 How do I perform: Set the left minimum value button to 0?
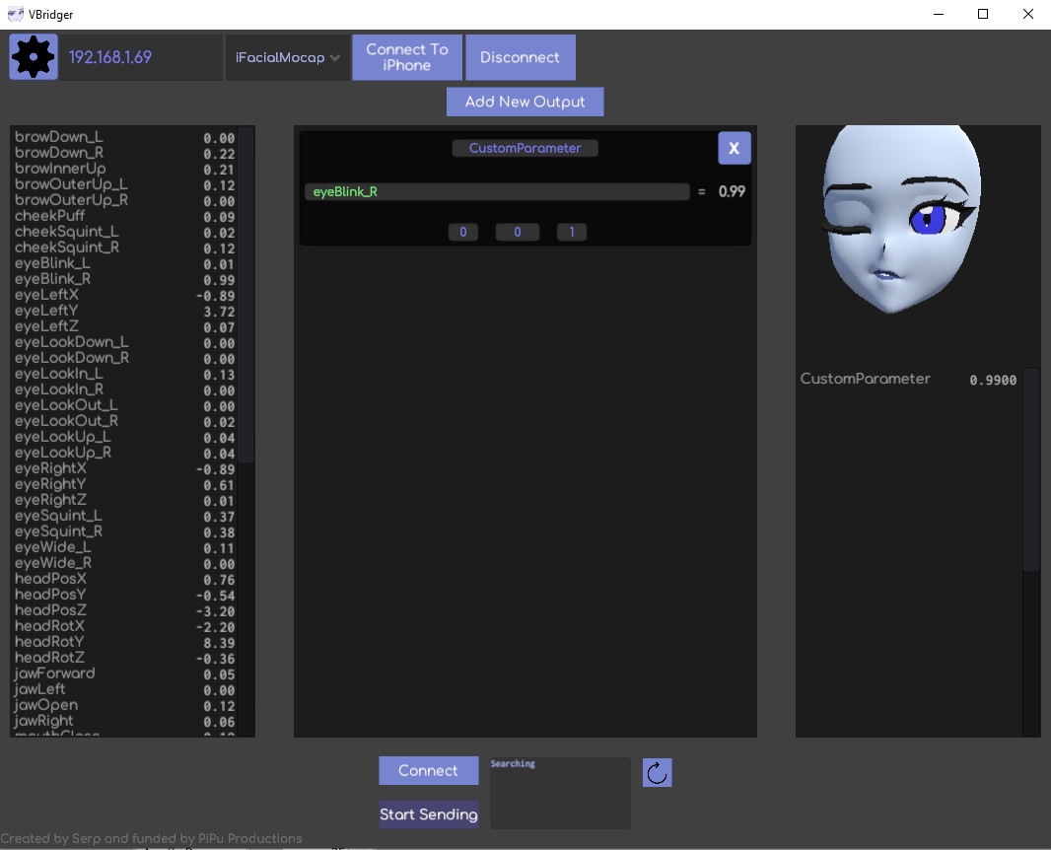click(x=463, y=232)
